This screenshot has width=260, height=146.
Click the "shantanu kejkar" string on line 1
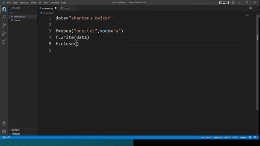(91, 18)
